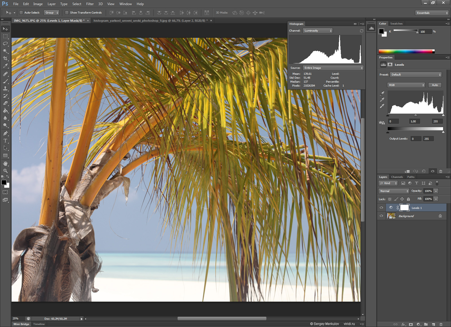The image size is (451, 327).
Task: Toggle lock transparent pixels
Action: point(390,199)
